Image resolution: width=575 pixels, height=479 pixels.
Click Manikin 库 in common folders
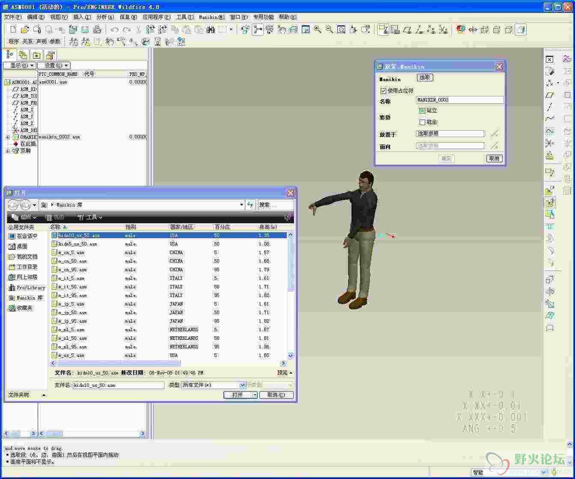26,298
